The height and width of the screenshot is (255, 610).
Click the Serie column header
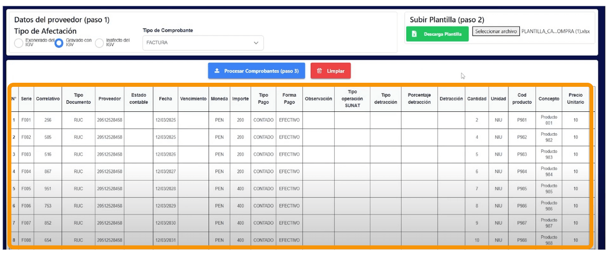point(26,99)
